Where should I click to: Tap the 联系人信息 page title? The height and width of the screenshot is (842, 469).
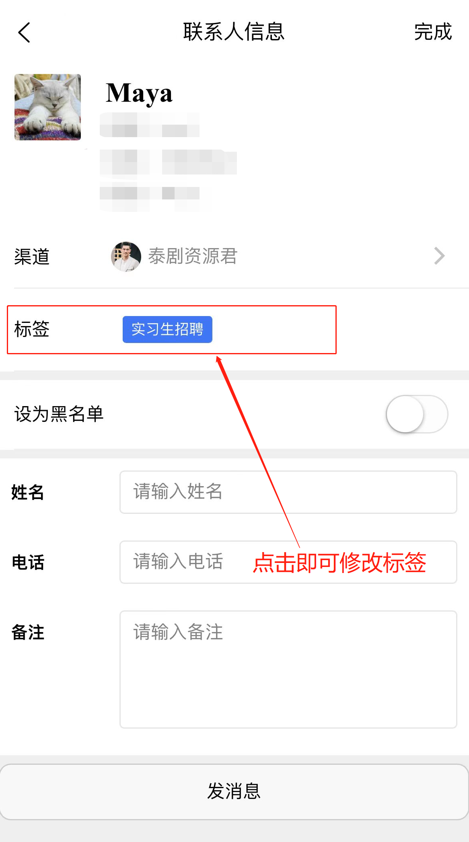click(x=234, y=32)
